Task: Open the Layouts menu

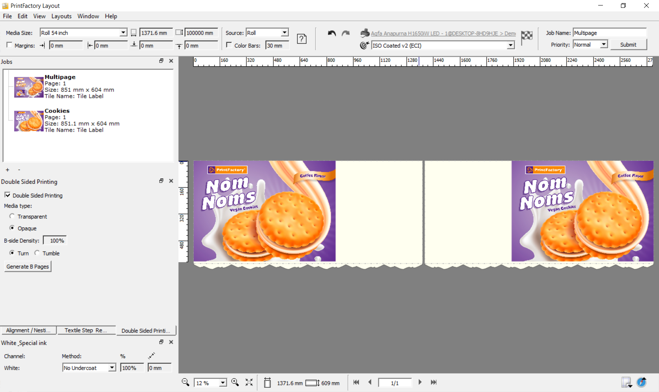Action: (62, 16)
